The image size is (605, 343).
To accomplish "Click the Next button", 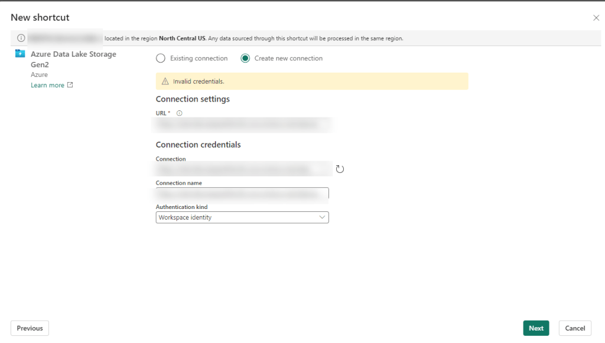I will [x=536, y=328].
